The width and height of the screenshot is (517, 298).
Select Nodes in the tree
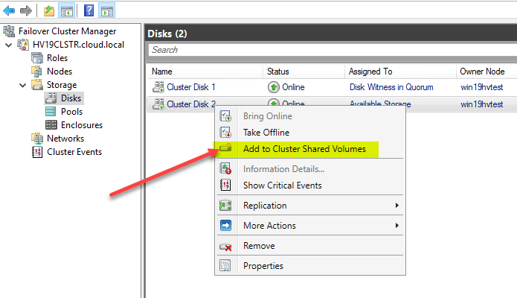tap(60, 72)
